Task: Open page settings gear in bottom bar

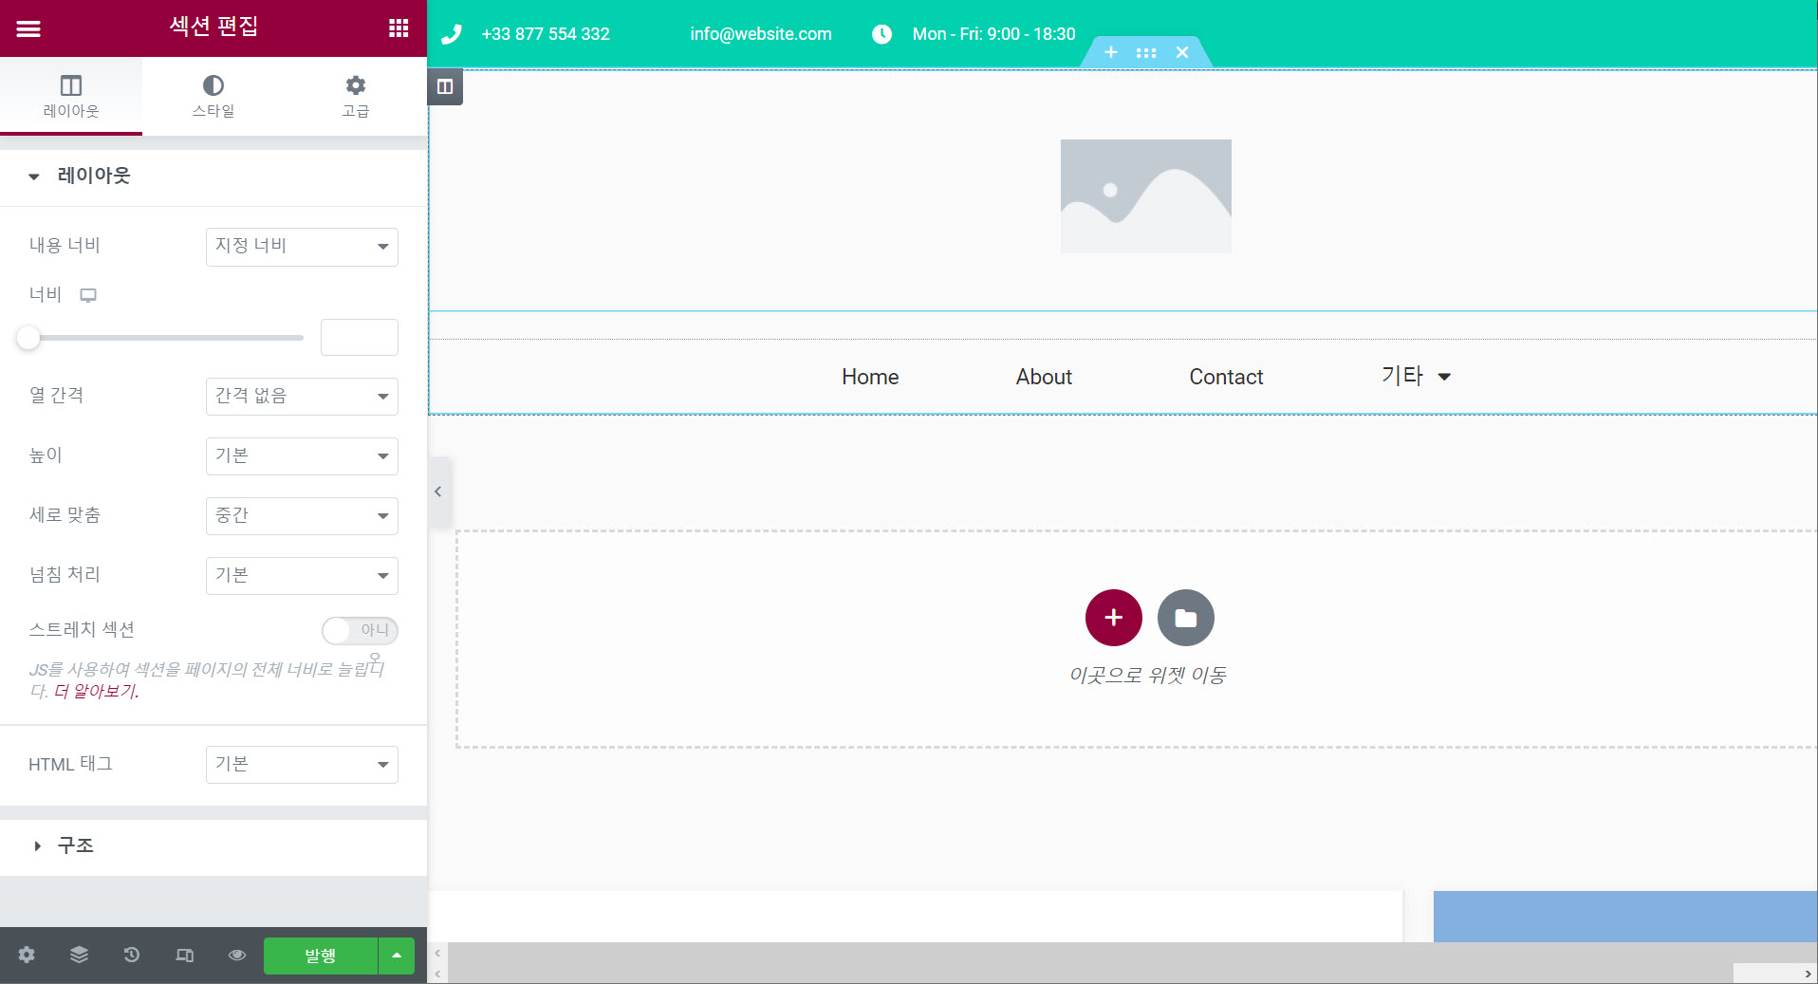Action: point(27,955)
